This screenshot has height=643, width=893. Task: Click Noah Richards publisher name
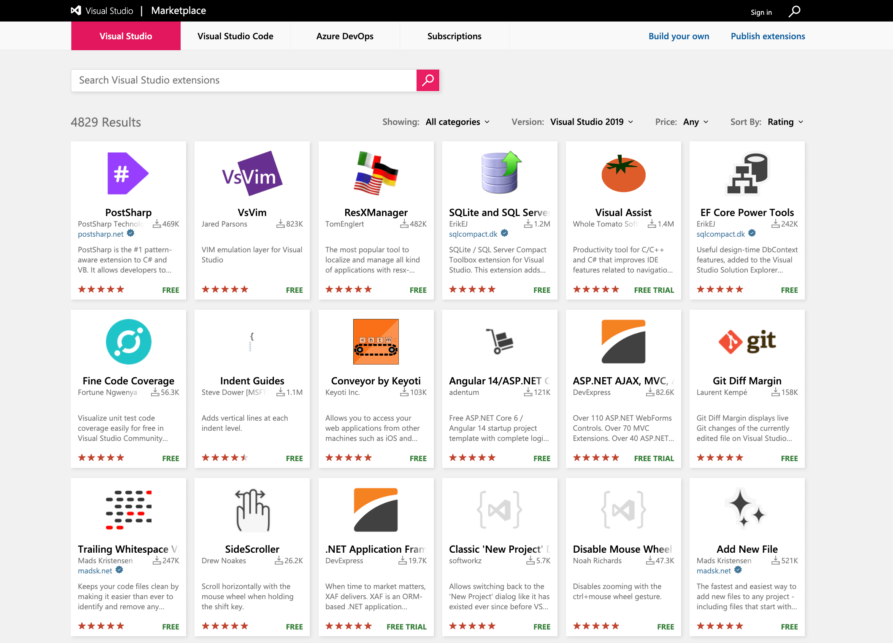click(597, 561)
